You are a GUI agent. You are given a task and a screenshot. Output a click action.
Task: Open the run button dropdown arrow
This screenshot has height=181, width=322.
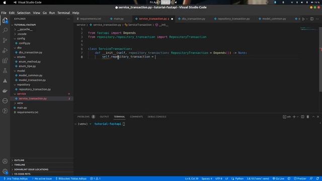[x=307, y=19]
